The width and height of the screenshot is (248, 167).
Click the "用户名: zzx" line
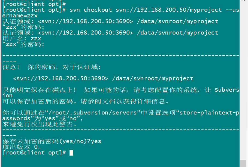click(x=22, y=38)
